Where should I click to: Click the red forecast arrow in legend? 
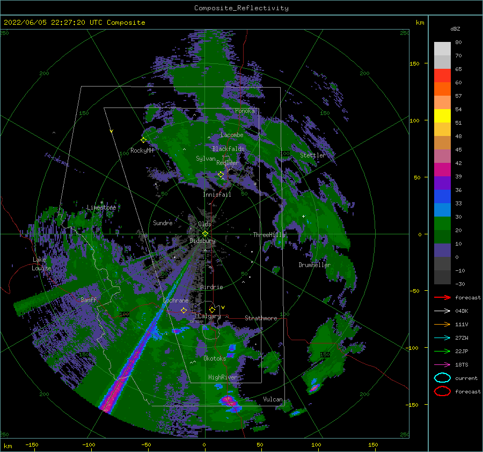click(x=442, y=297)
